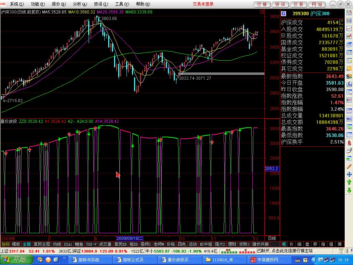
Task: Select the 全部 tab
Action: pos(27,244)
